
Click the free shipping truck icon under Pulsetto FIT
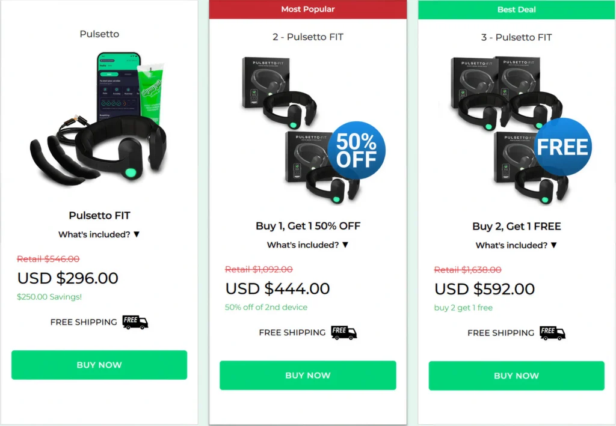(135, 322)
